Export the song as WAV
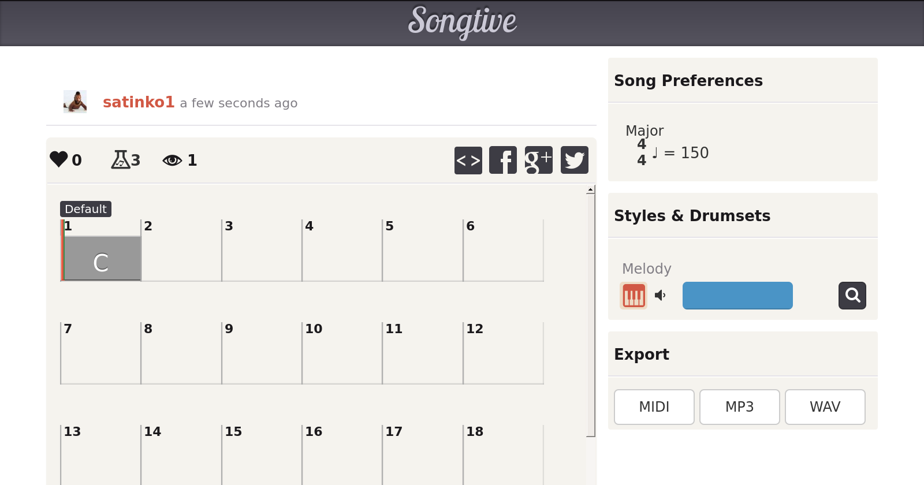This screenshot has width=924, height=485. [825, 407]
